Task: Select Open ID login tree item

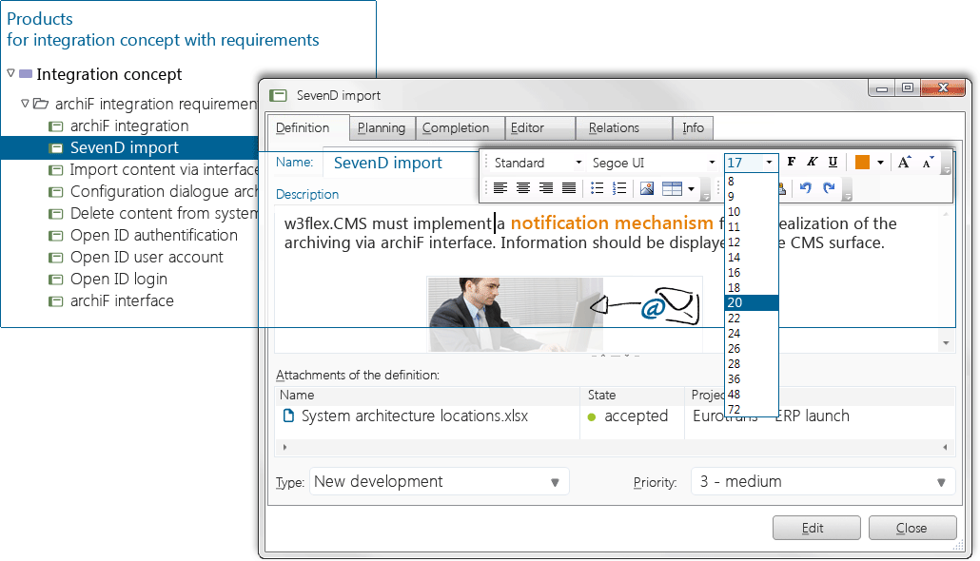Action: pyautogui.click(x=119, y=279)
